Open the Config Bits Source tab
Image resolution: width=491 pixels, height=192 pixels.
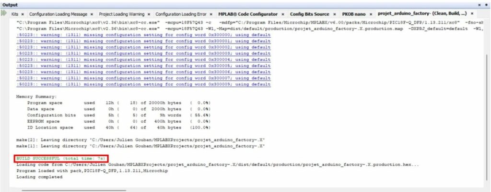pos(309,14)
